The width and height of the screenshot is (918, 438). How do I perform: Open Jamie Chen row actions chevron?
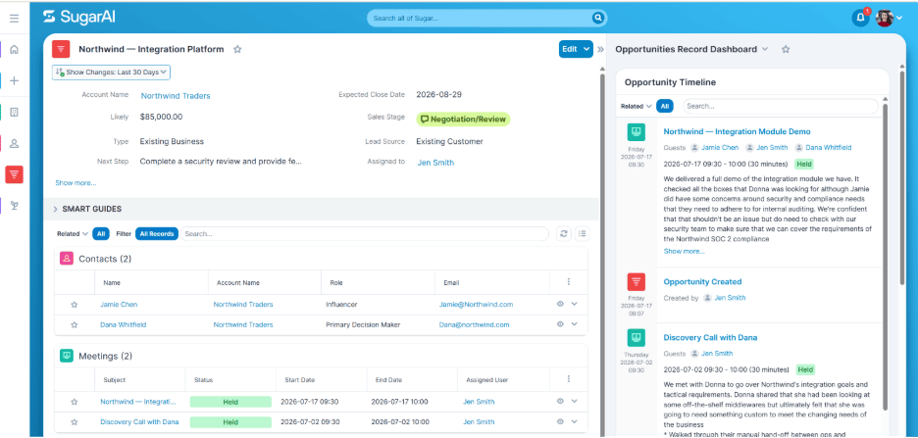tap(575, 304)
